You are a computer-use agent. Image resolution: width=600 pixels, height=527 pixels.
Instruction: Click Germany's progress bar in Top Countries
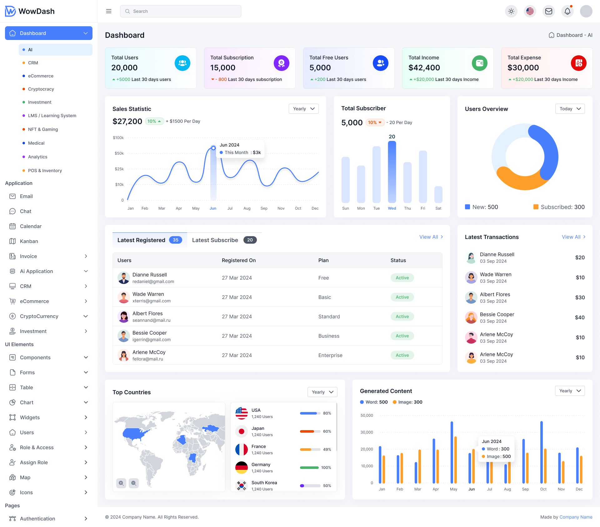309,468
